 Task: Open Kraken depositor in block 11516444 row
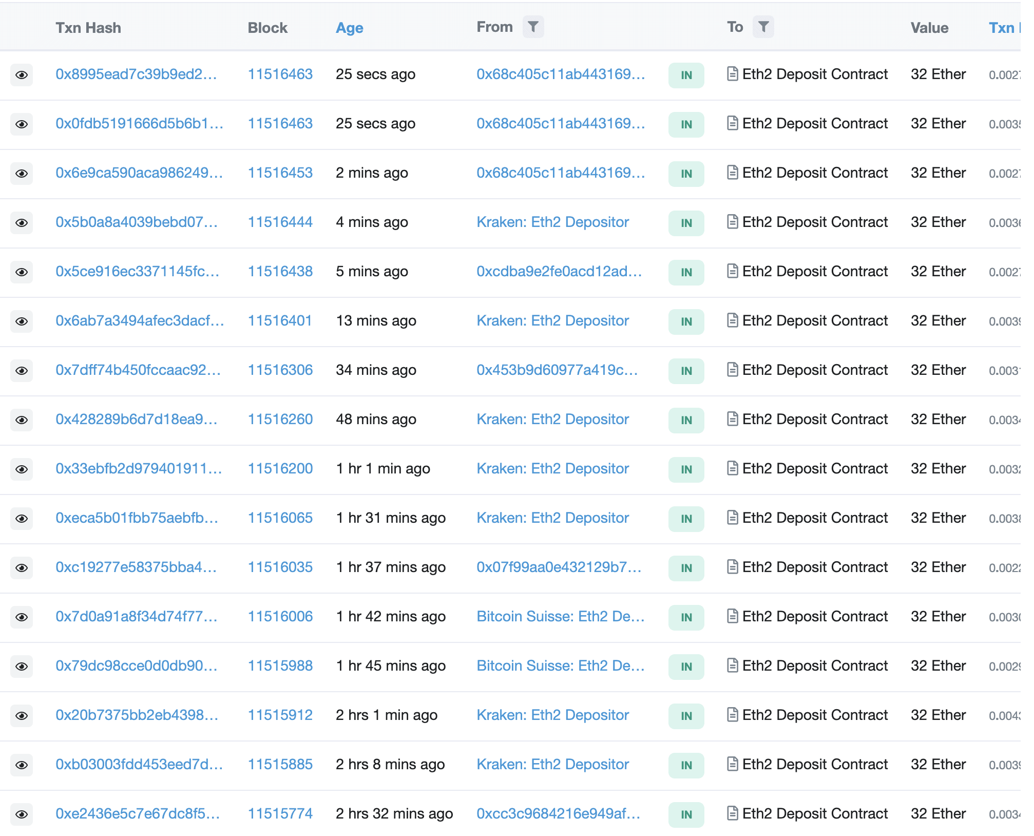(553, 222)
